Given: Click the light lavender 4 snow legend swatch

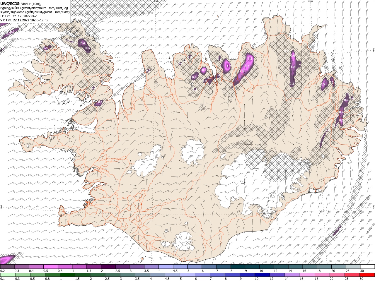Looking at the screenshot, I should [166, 267].
